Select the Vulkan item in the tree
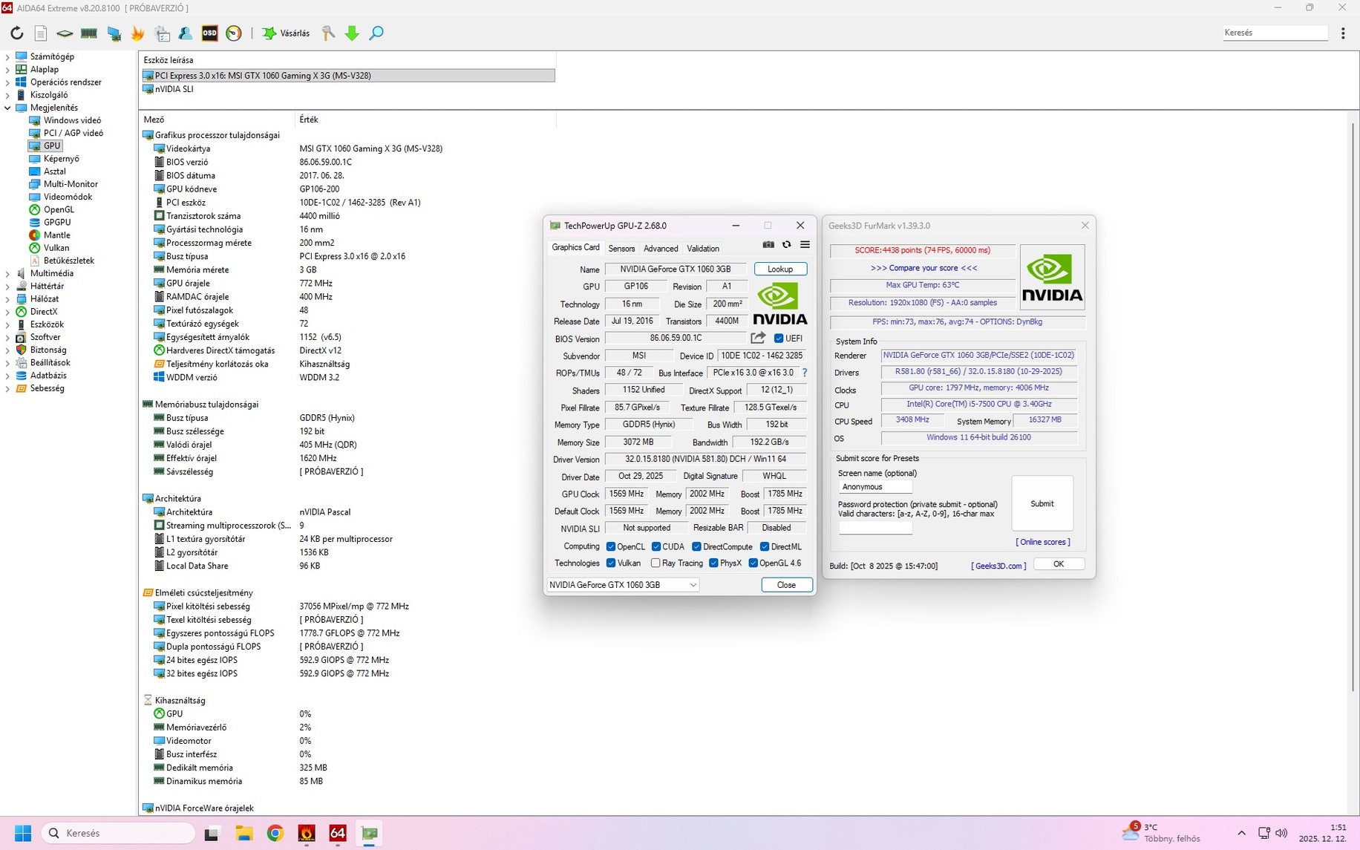 tap(56, 248)
